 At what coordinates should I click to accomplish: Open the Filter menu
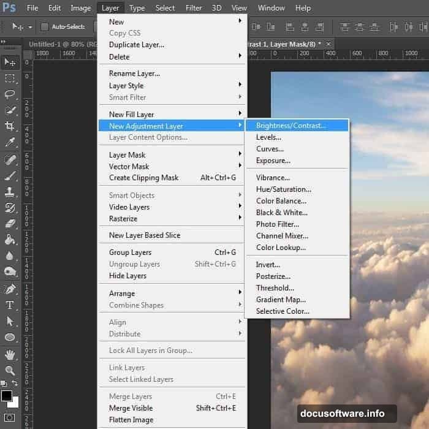pyautogui.click(x=194, y=8)
